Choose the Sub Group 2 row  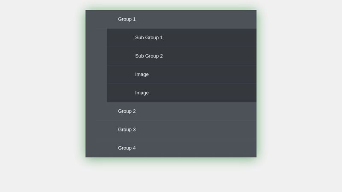(182, 56)
